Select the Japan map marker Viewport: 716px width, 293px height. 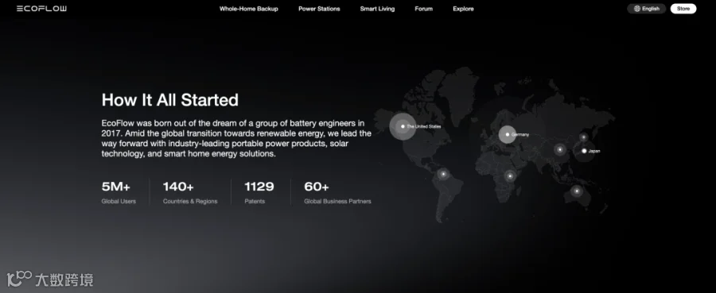584,151
